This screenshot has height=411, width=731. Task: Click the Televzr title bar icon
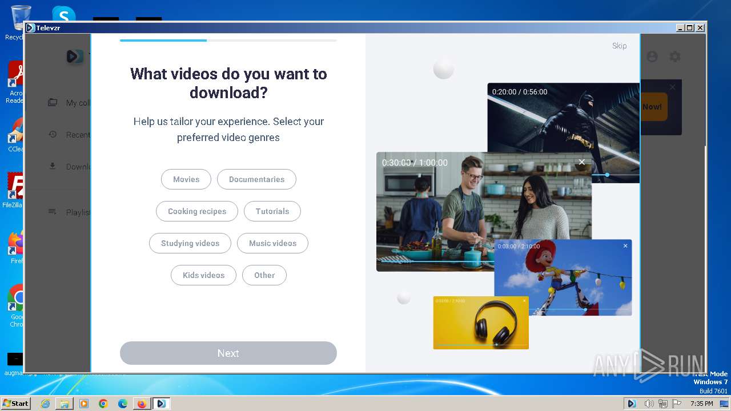30,27
